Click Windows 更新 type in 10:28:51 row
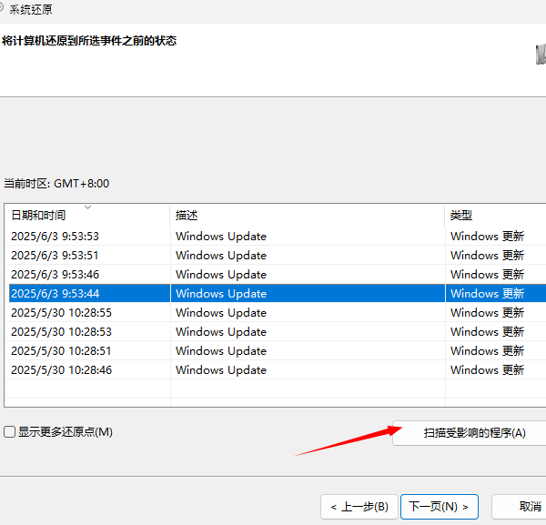The width and height of the screenshot is (546, 525). pos(487,351)
